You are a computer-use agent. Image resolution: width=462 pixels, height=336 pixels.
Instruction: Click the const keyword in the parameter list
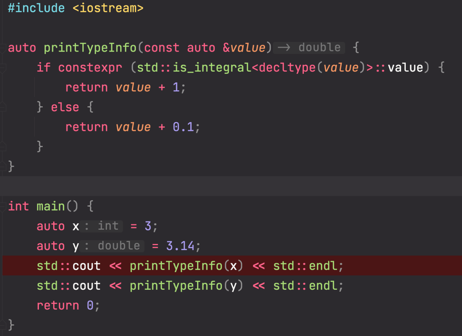[162, 48]
